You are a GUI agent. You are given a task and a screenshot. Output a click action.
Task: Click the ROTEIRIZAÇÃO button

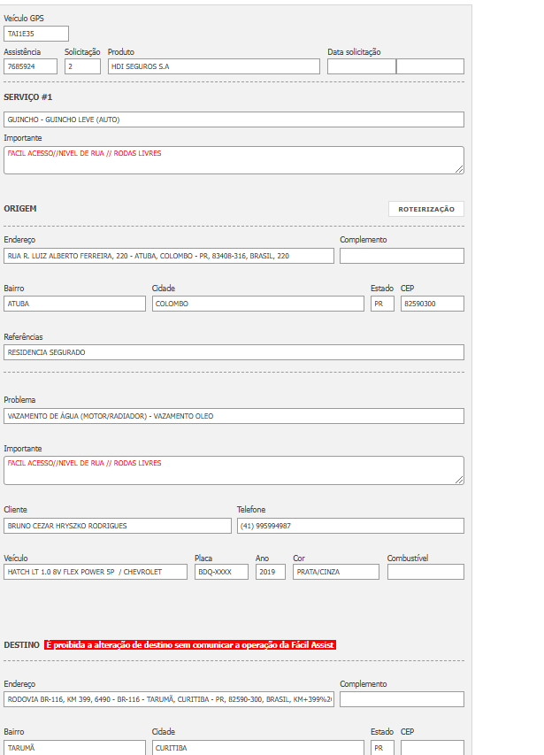pos(426,209)
